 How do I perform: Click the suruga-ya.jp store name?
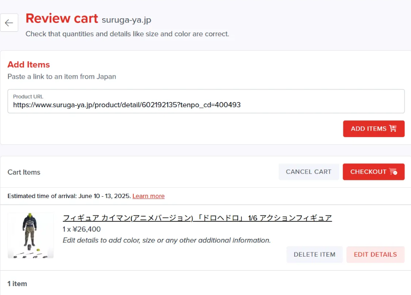tap(126, 20)
